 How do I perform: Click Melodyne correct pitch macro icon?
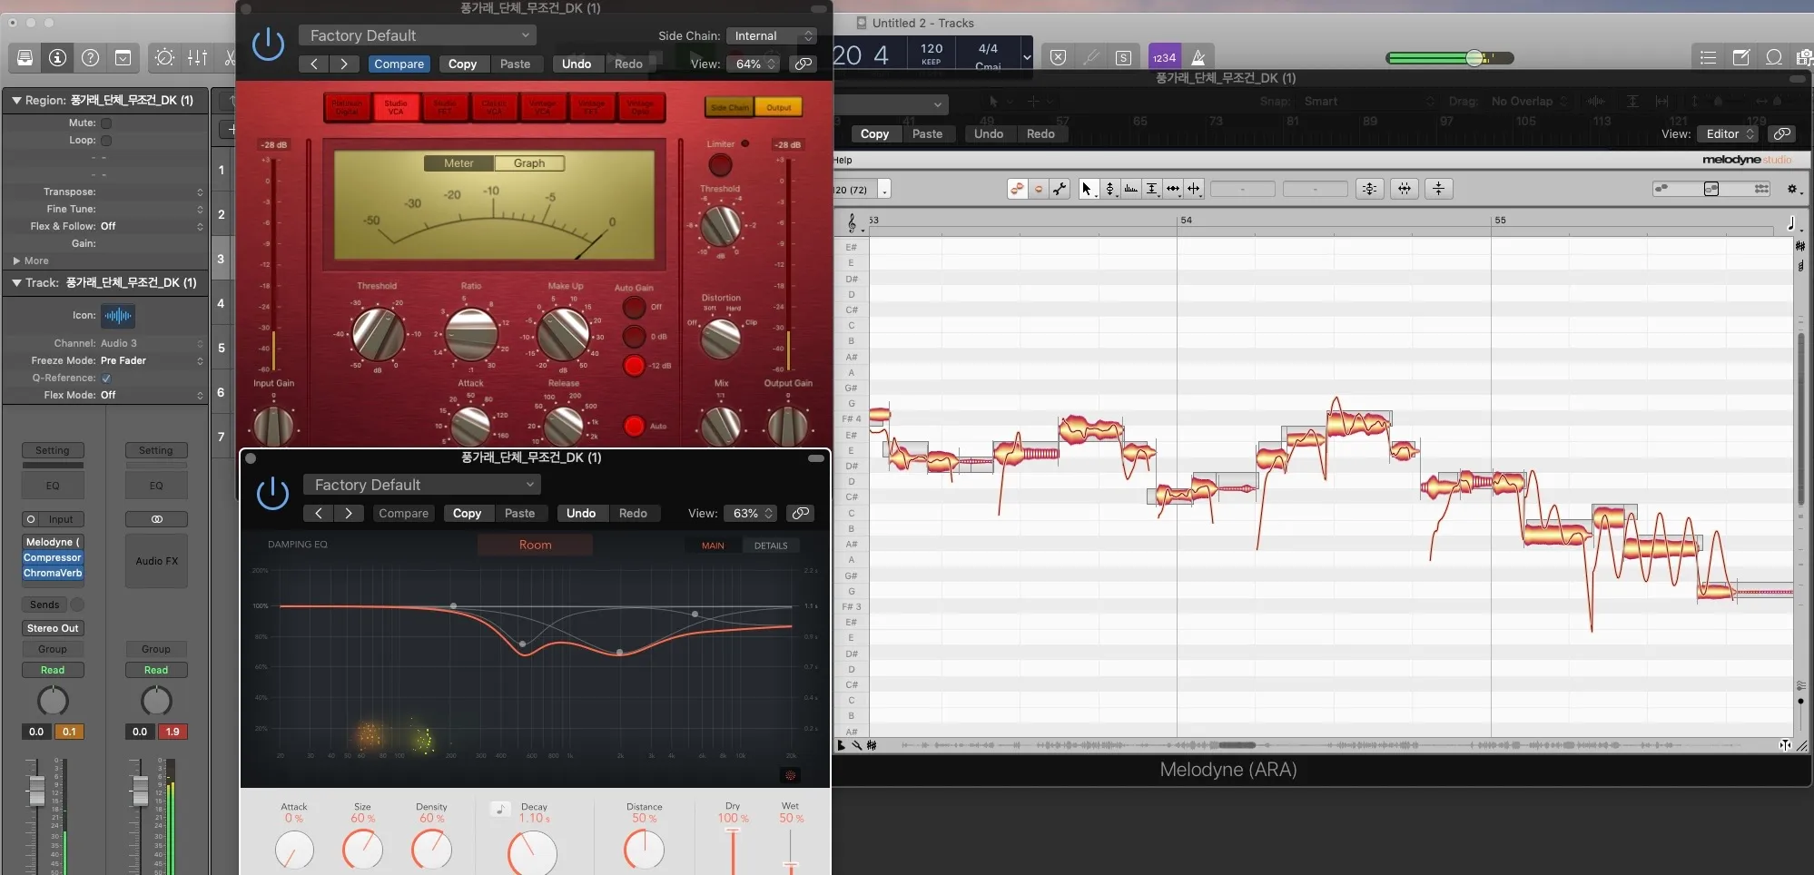click(1370, 189)
